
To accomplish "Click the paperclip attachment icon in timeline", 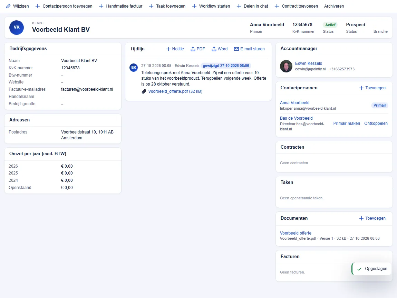I will coord(144,91).
